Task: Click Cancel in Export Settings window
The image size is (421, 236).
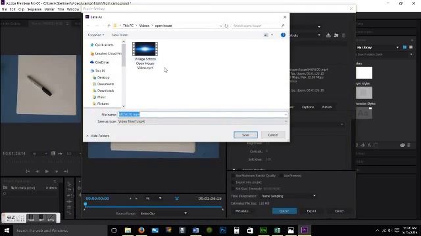Action: point(339,211)
